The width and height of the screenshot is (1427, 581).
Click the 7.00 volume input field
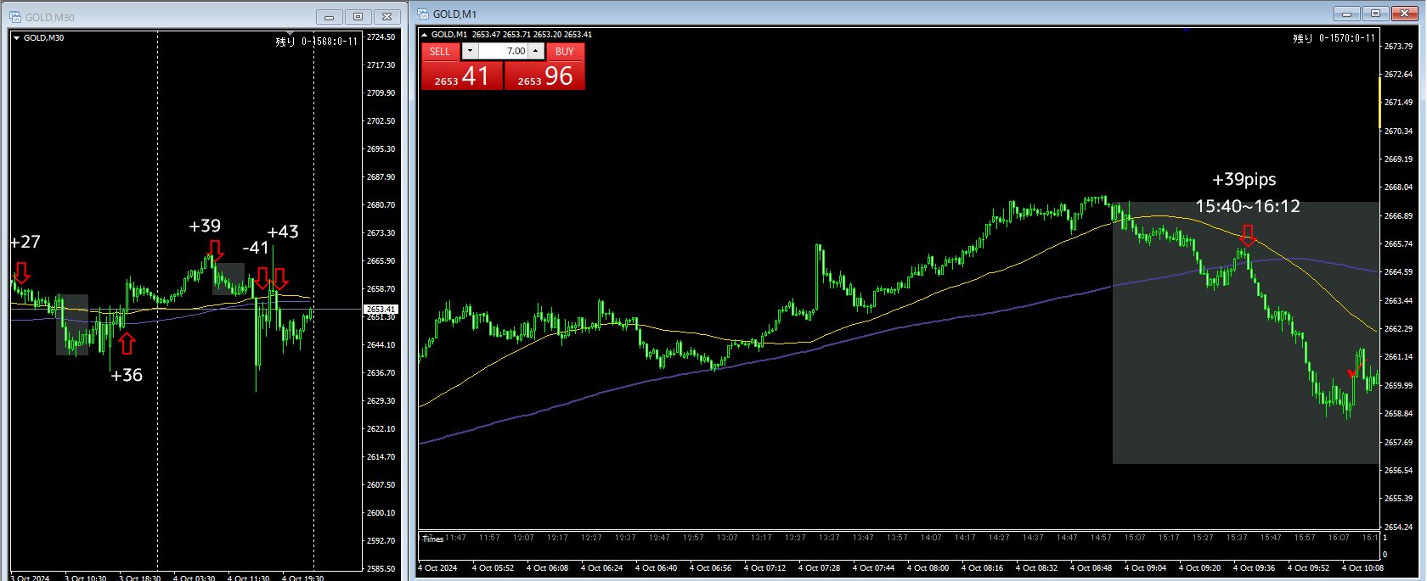[x=504, y=52]
